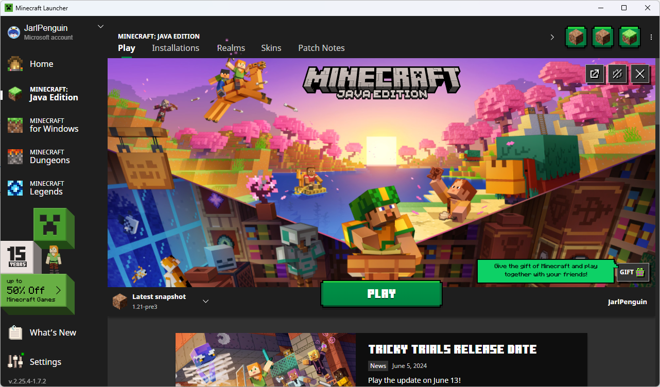Open the Tricky Trials news thumbnail image
This screenshot has height=387, width=660.
(x=266, y=360)
